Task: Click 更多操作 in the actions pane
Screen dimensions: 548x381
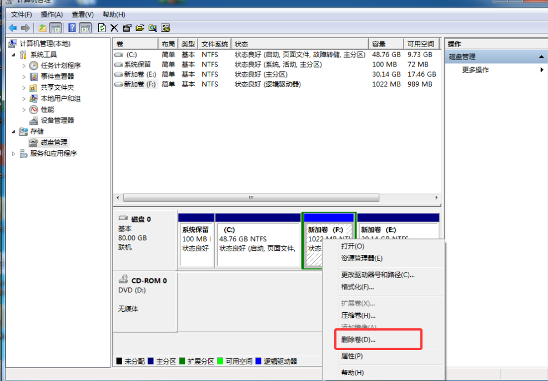Action: coord(475,70)
